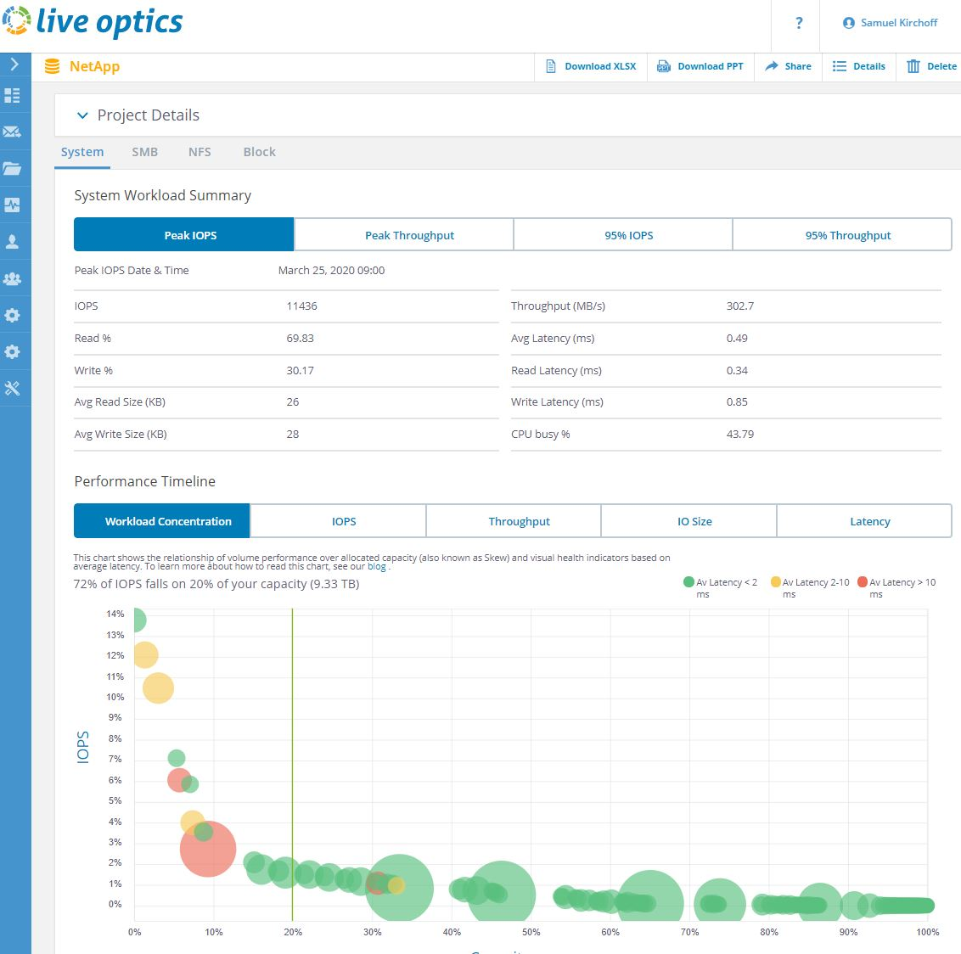This screenshot has width=961, height=954.
Task: Open Samuel Kirchoff account menu
Action: tap(890, 23)
